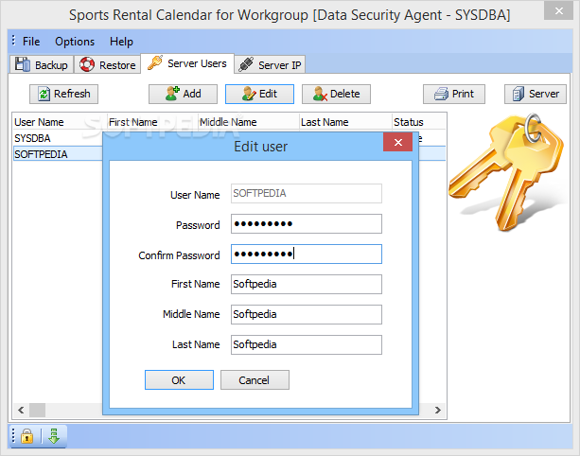Image resolution: width=580 pixels, height=456 pixels.
Task: Open the Options menu
Action: (x=75, y=42)
